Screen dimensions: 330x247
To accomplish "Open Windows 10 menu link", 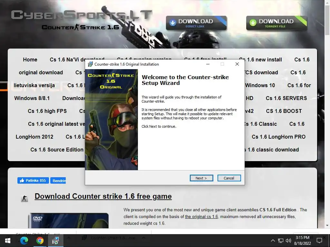I will tap(260, 86).
